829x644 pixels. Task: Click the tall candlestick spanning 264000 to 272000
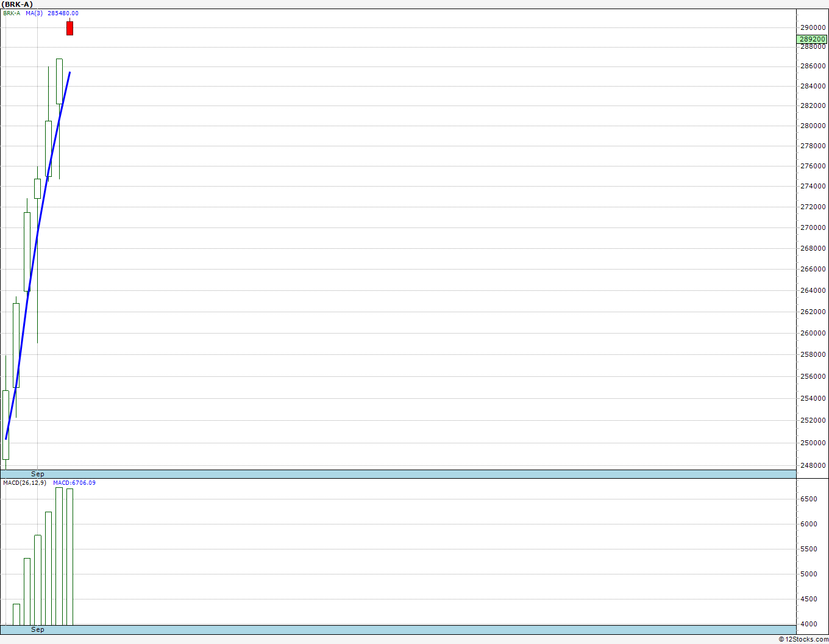(x=27, y=252)
